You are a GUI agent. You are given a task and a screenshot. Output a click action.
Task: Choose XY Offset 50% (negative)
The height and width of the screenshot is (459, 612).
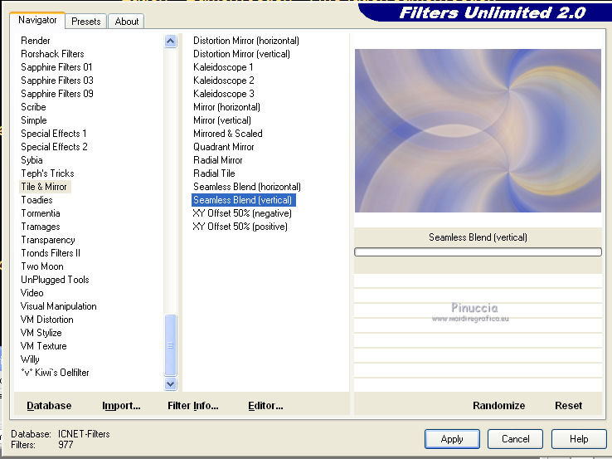pyautogui.click(x=242, y=213)
